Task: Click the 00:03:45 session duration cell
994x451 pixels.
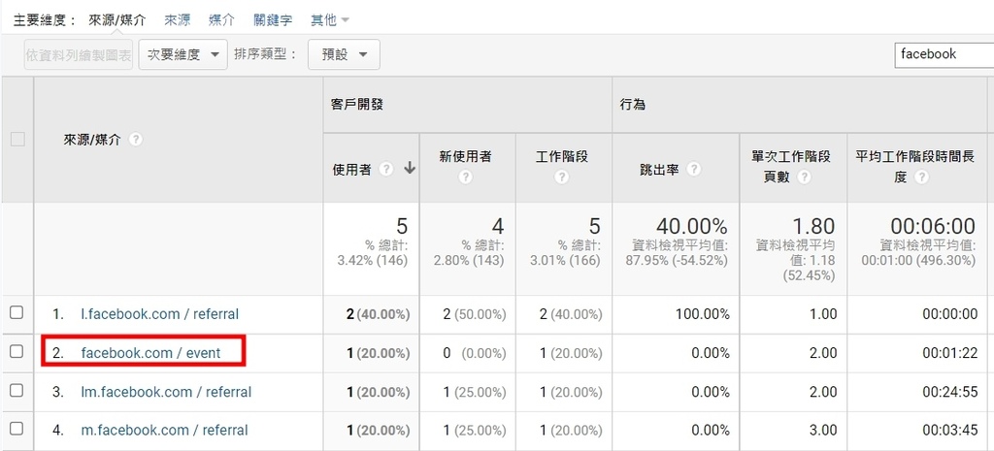Action: pyautogui.click(x=949, y=431)
